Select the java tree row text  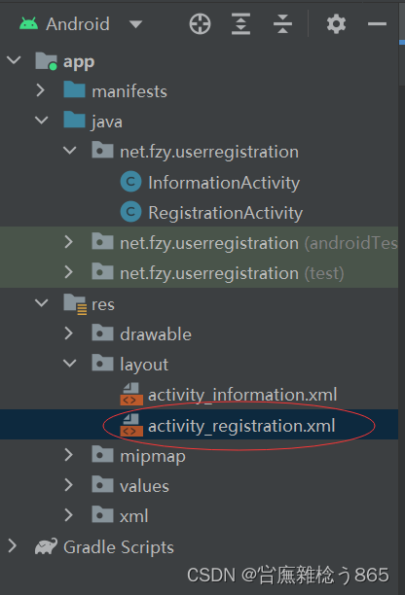[x=107, y=122]
